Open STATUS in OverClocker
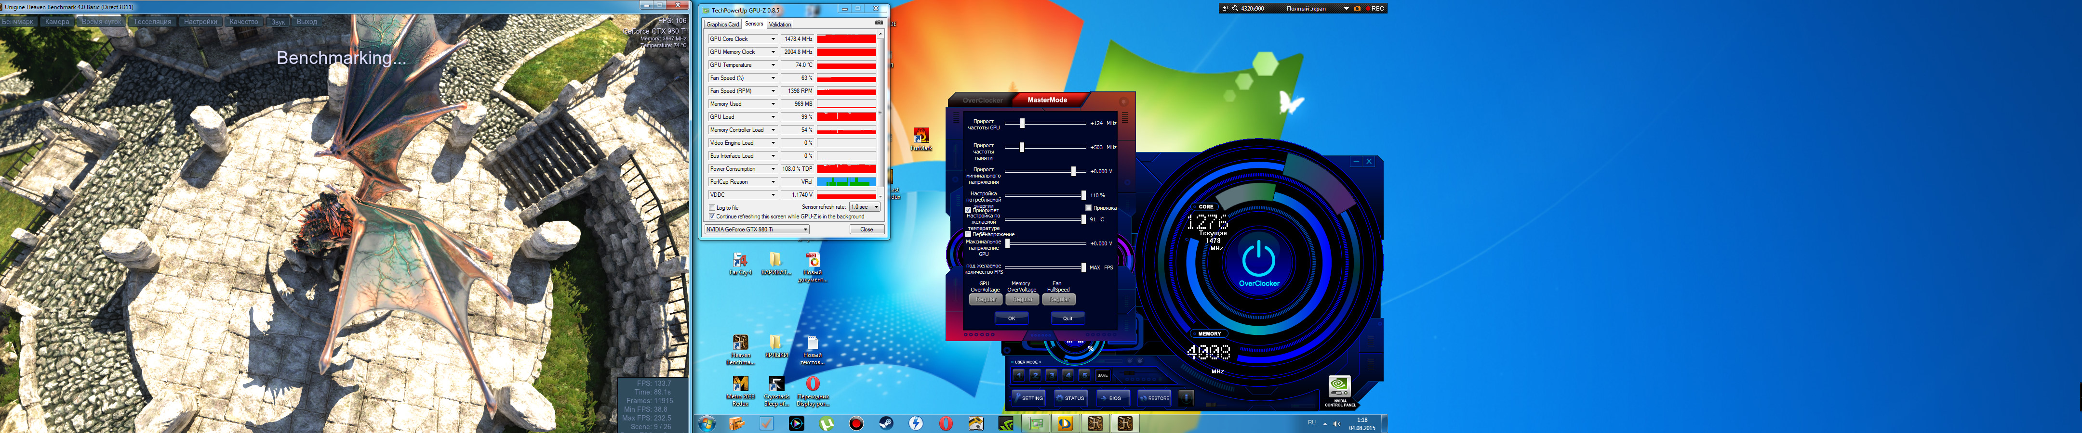The image size is (2082, 433). (1071, 397)
